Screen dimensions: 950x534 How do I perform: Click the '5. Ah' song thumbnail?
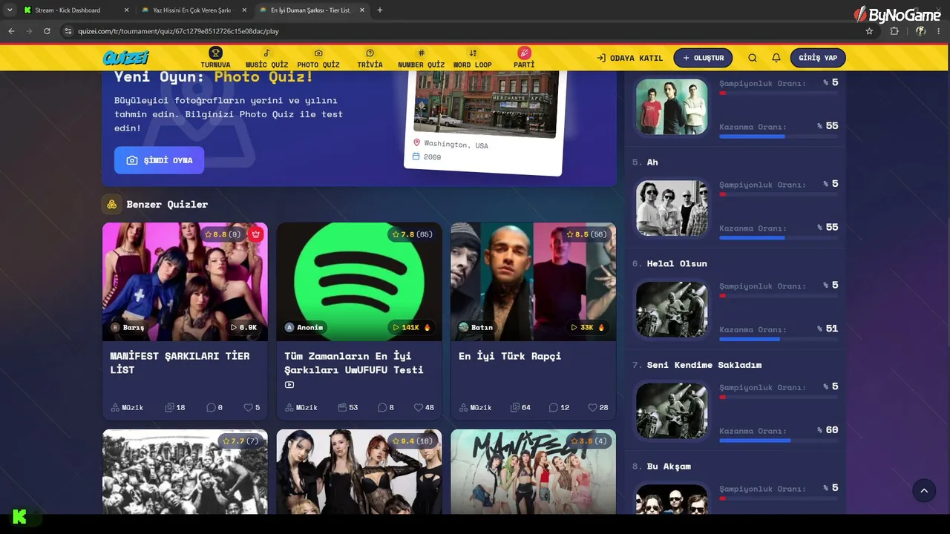tap(672, 208)
